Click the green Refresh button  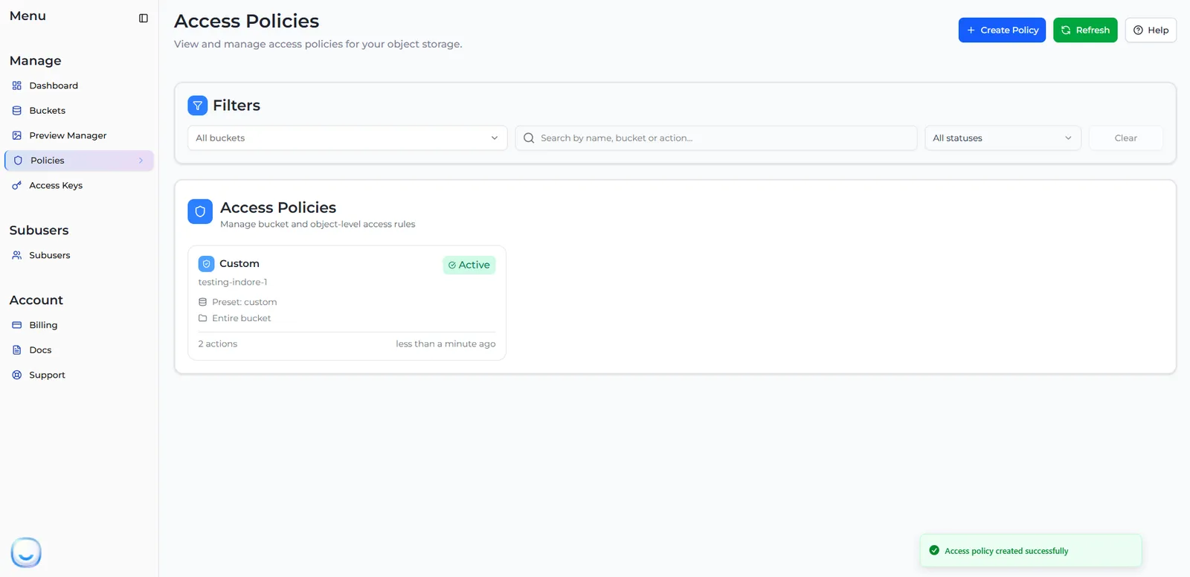click(x=1085, y=30)
